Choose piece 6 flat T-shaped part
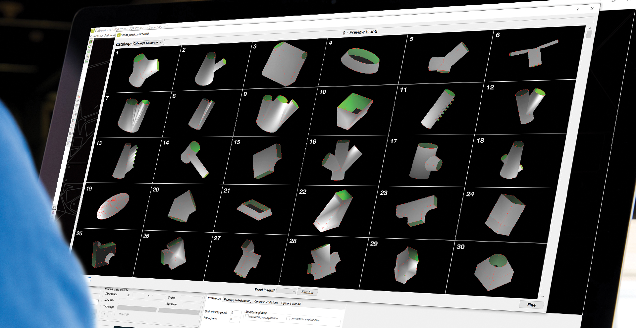The width and height of the screenshot is (636, 328). pyautogui.click(x=534, y=53)
